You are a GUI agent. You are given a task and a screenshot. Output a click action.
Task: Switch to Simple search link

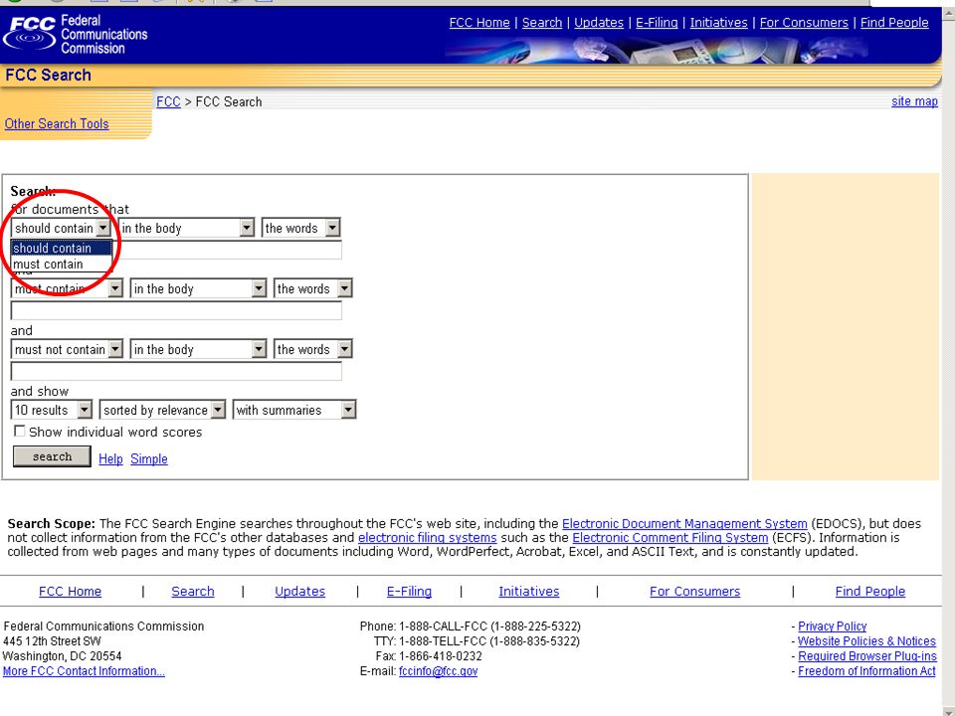click(x=148, y=459)
